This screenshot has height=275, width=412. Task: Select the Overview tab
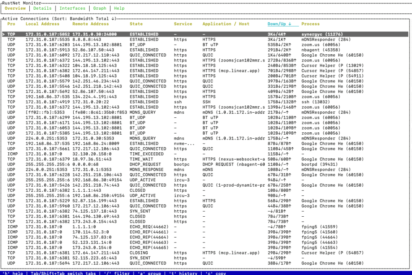pyautogui.click(x=15, y=8)
